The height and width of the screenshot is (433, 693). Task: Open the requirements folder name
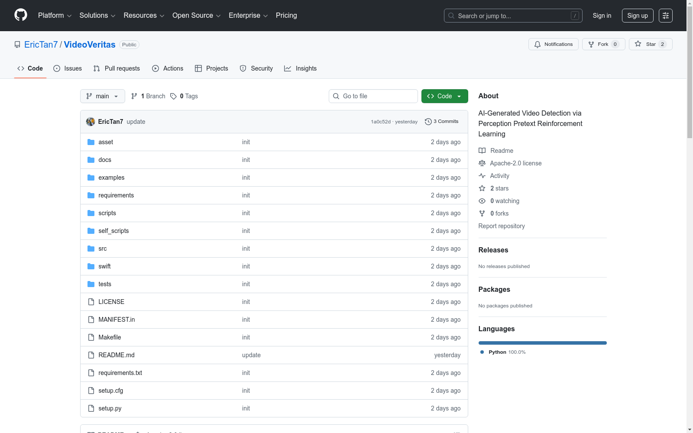pyautogui.click(x=116, y=195)
